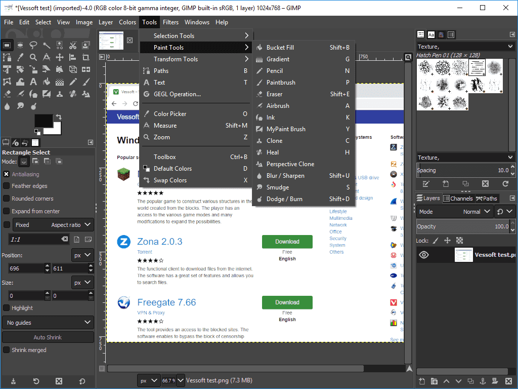Pick the Free Select lasso tool
This screenshot has height=389, width=518.
pyautogui.click(x=33, y=45)
